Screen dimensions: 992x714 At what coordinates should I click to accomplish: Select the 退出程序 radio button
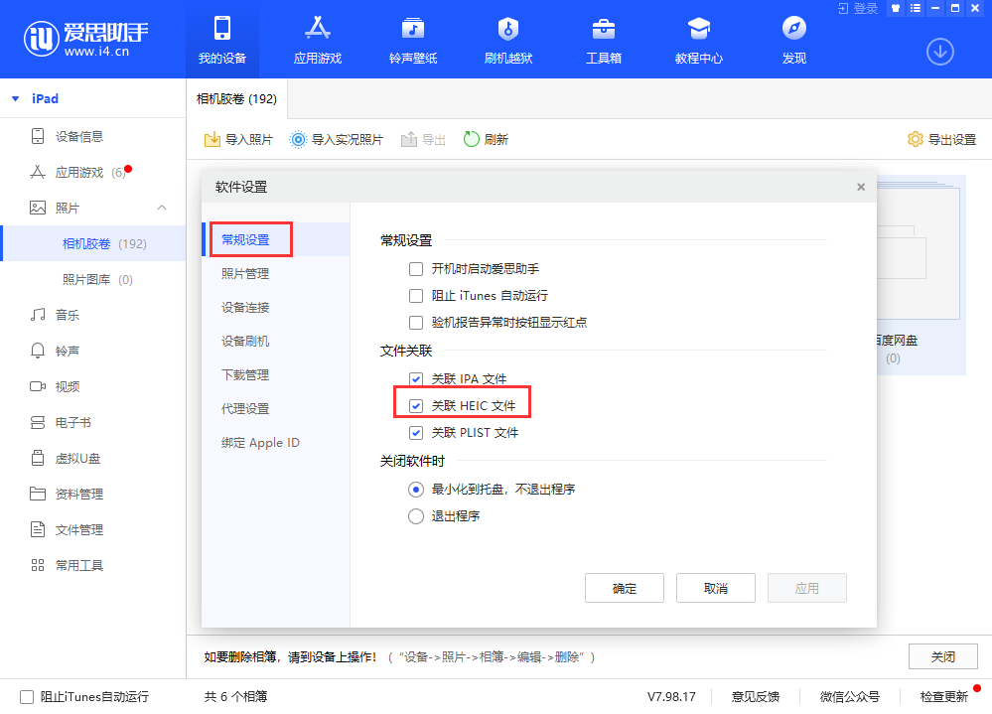pyautogui.click(x=416, y=516)
